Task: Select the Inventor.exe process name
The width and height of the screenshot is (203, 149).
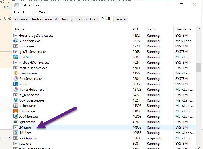Action: coord(28,73)
